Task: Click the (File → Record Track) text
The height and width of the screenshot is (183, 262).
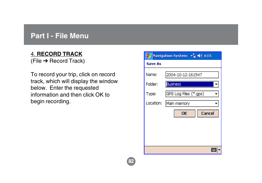Action: [x=58, y=61]
